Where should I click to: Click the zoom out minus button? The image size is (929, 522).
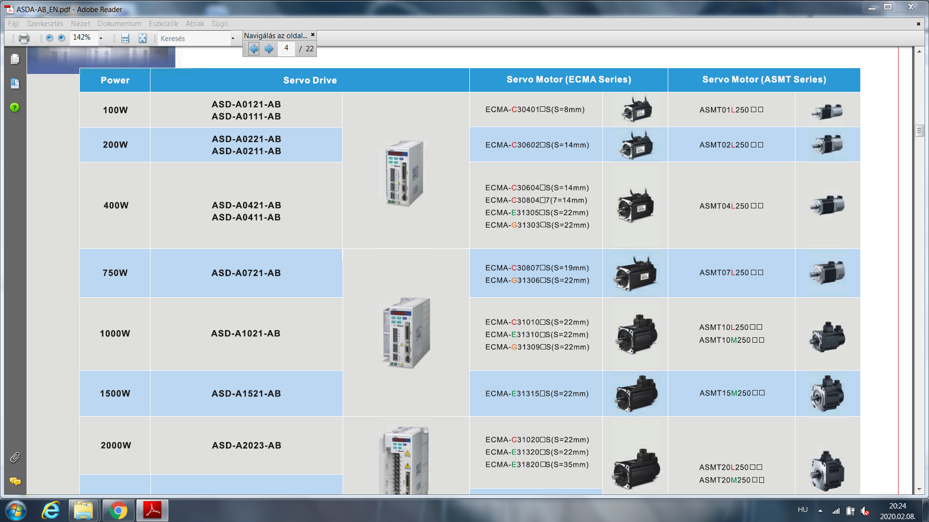tap(49, 38)
